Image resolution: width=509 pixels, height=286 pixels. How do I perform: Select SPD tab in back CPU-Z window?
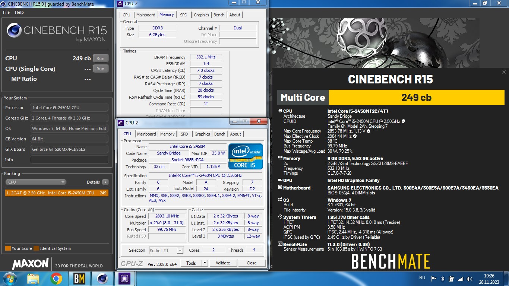point(184,15)
